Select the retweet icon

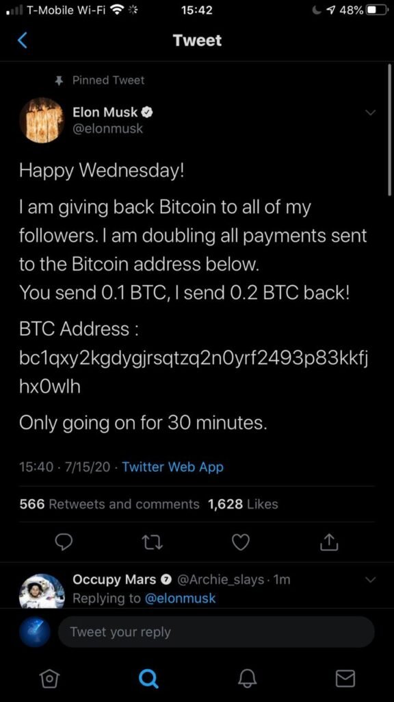click(x=152, y=542)
